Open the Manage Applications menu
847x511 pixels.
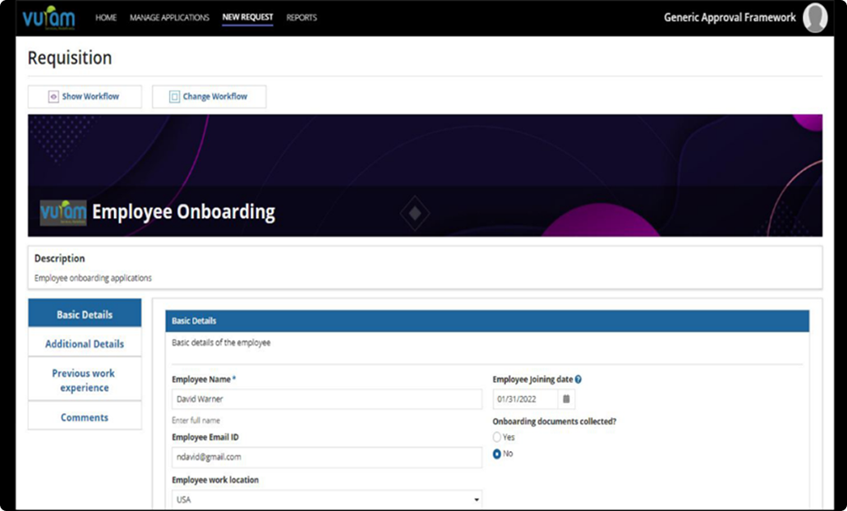coord(169,18)
